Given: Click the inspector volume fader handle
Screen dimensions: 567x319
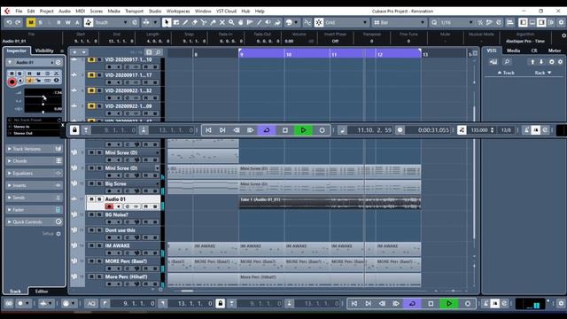Looking at the screenshot, I should [x=43, y=97].
